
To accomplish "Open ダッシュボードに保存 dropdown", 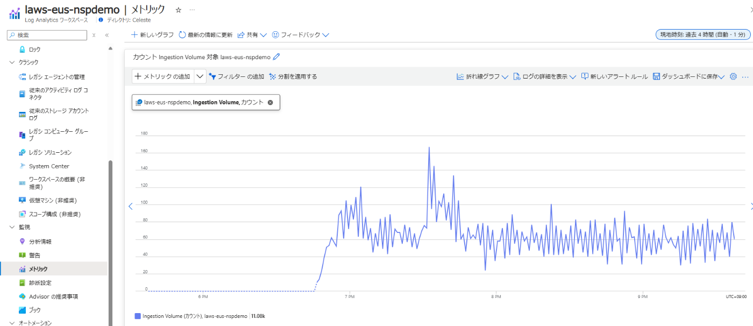I will [x=688, y=76].
